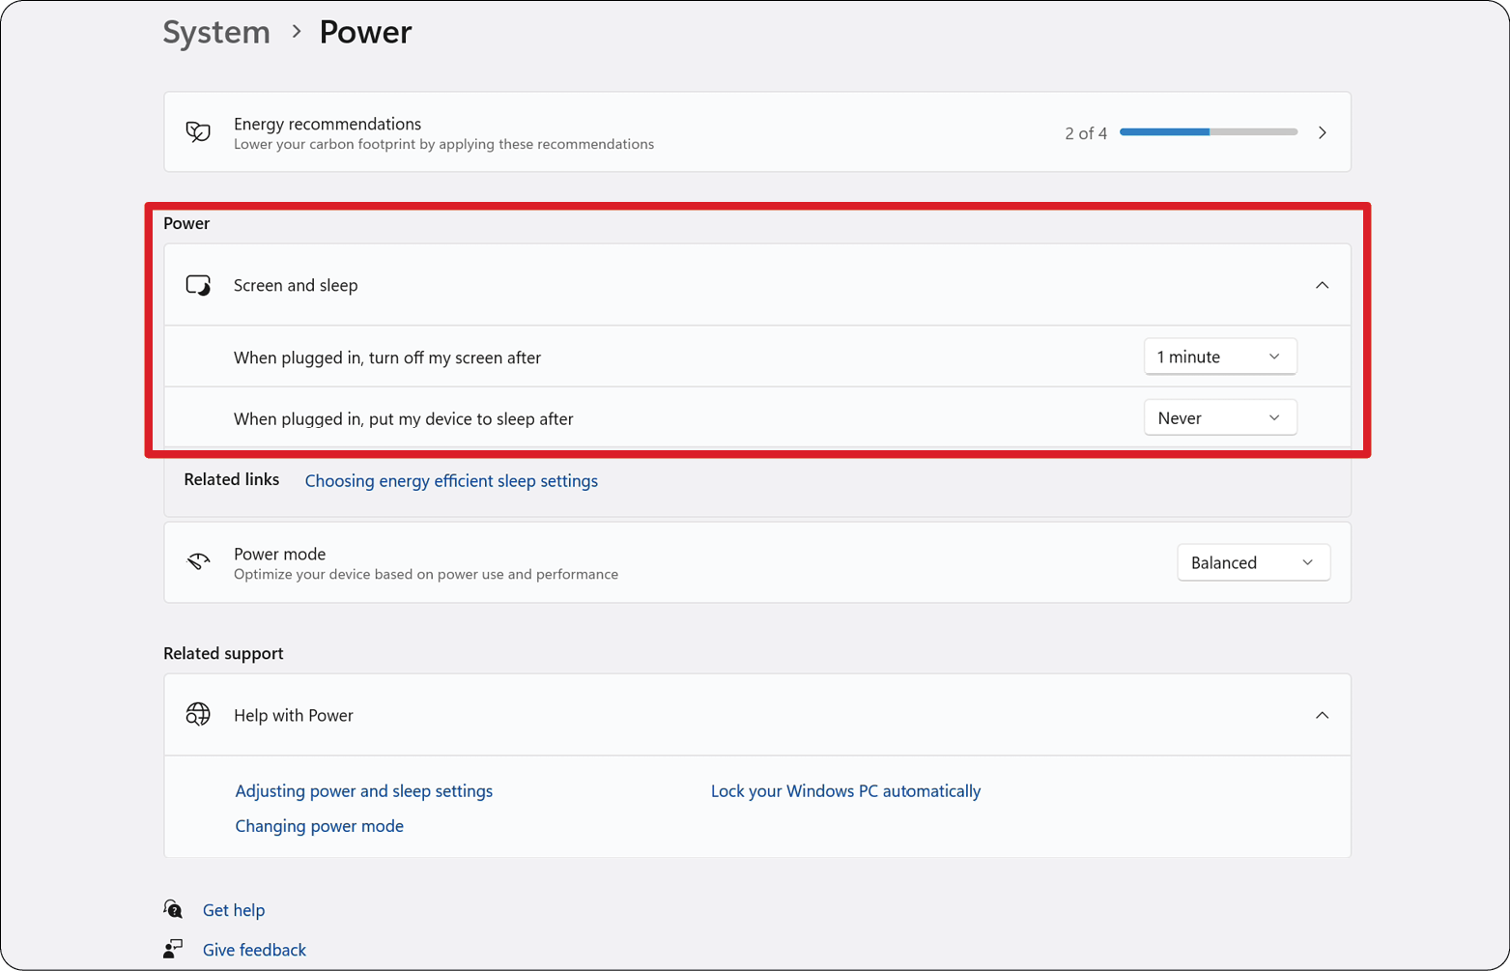The width and height of the screenshot is (1510, 971).
Task: Go back to System in breadcrumb
Action: point(216,32)
